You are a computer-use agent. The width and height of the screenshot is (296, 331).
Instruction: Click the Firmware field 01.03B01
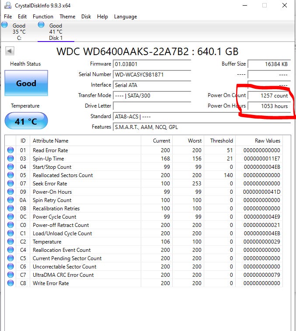point(152,64)
